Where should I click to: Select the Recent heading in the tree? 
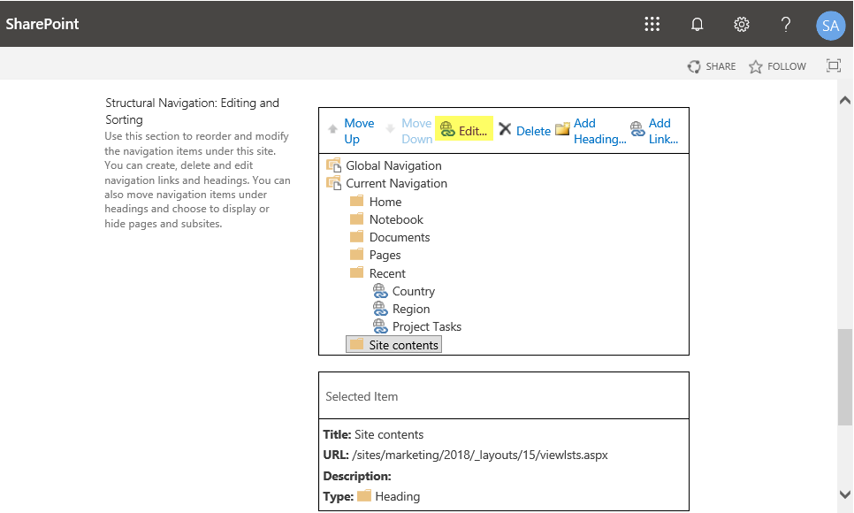(388, 272)
